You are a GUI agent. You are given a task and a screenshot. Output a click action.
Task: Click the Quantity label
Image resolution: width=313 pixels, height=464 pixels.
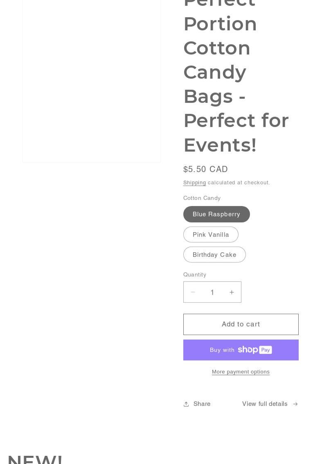coord(195,274)
